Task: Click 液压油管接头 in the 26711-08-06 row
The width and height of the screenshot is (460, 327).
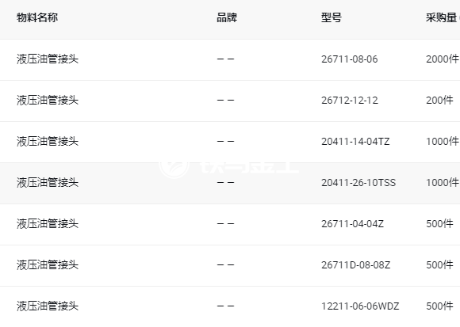Action: tap(48, 59)
